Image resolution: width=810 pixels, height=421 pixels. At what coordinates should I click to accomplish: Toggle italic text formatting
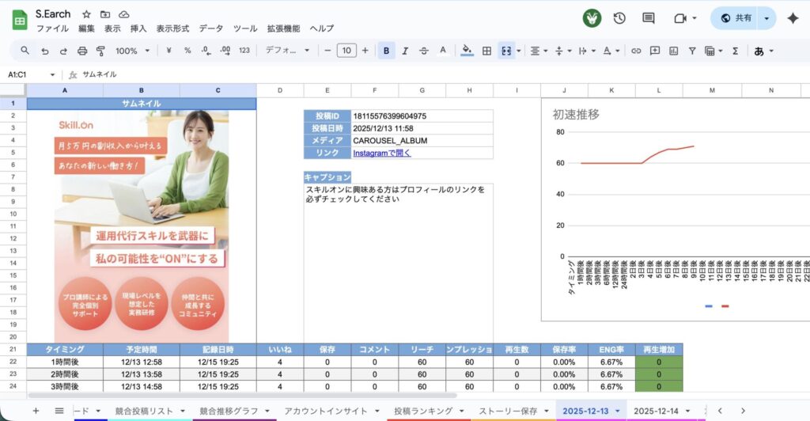(x=405, y=51)
